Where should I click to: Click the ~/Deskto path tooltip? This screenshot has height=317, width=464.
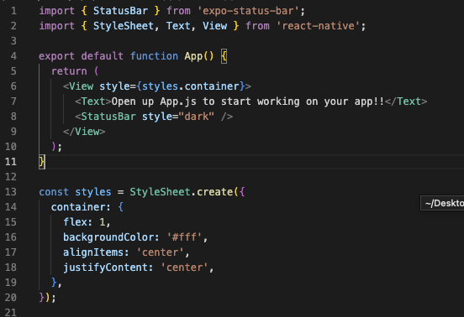click(x=442, y=203)
